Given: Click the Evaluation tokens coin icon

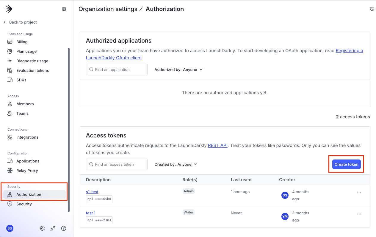Looking at the screenshot, I should pos(10,70).
